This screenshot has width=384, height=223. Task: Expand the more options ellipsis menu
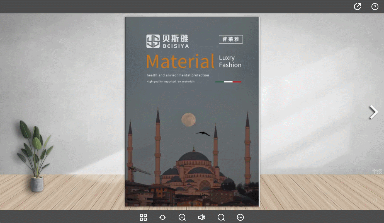(240, 217)
